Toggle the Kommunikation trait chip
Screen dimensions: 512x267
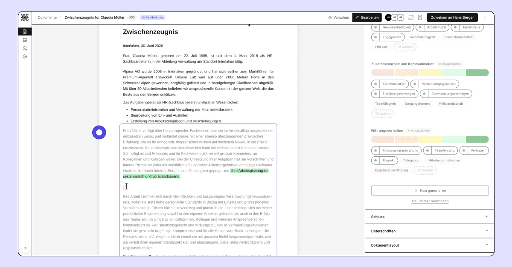pos(390,84)
